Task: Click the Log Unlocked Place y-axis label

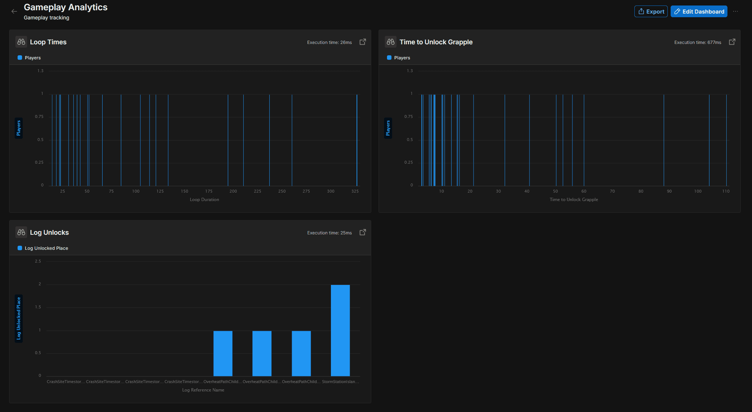Action: [x=19, y=319]
